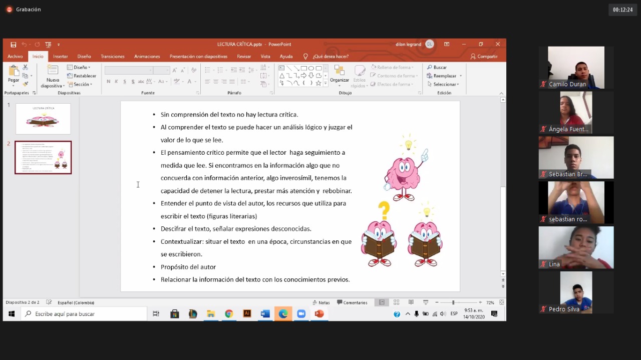641x360 pixels.
Task: Open the Reemplazar dropdown arrow
Action: (461, 76)
